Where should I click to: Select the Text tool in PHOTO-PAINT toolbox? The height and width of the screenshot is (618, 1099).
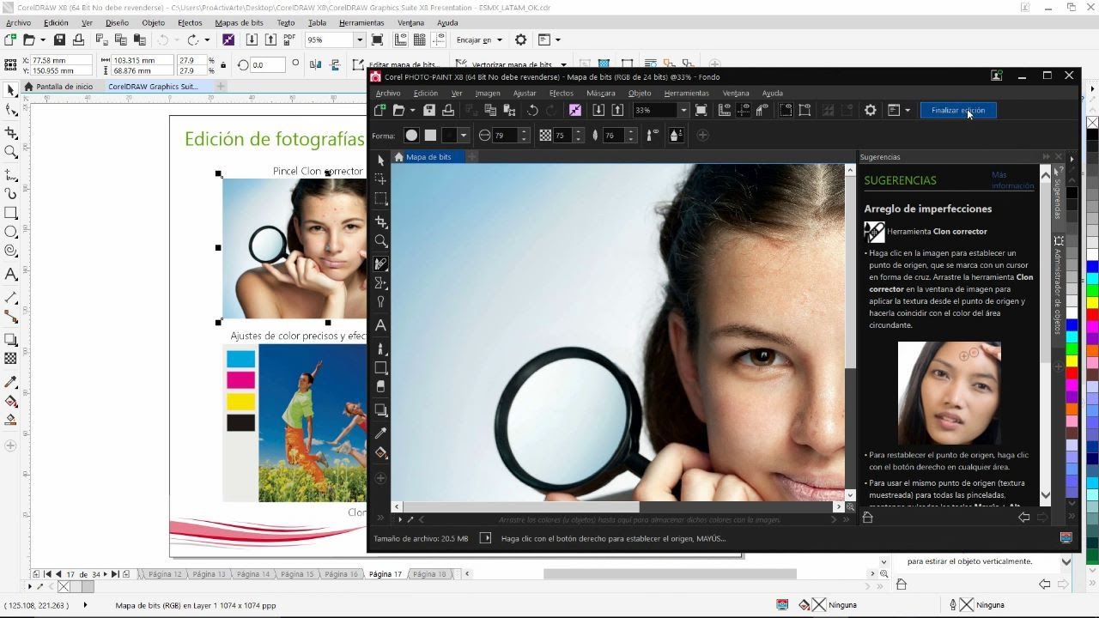tap(381, 326)
